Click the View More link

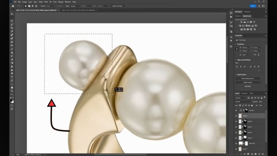248,86
